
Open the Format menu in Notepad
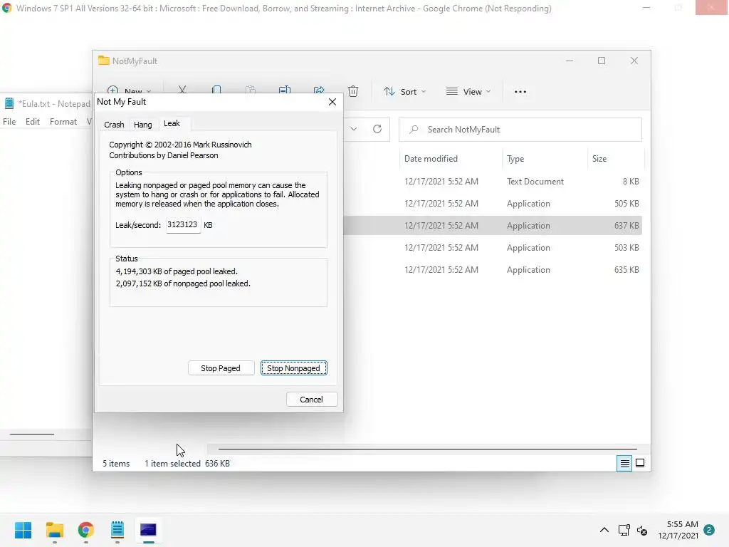(x=63, y=121)
